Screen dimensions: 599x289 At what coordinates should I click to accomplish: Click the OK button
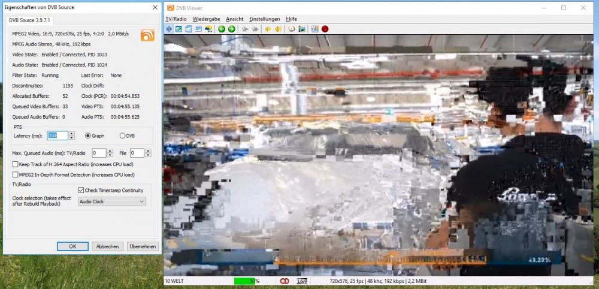click(72, 246)
